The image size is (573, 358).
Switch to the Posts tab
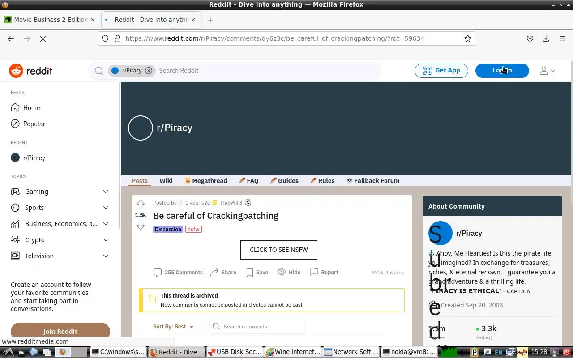(140, 181)
